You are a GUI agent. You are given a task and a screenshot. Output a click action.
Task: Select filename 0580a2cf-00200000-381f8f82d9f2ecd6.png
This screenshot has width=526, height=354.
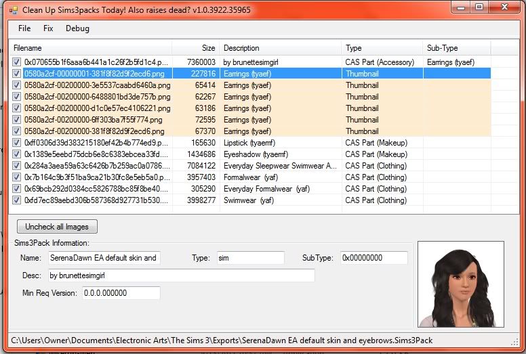[x=94, y=131]
